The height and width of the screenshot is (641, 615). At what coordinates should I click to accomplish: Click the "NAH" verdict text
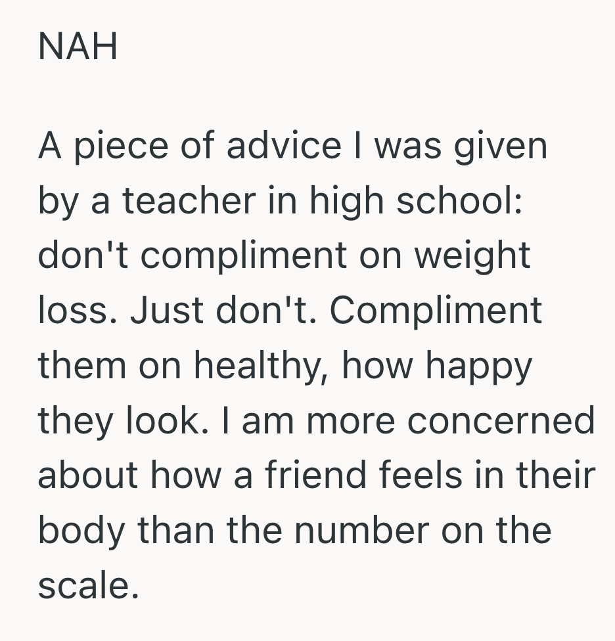click(78, 47)
